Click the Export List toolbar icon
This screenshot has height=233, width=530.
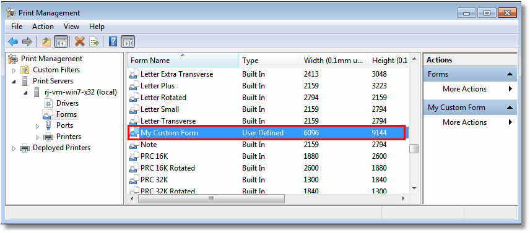[94, 41]
